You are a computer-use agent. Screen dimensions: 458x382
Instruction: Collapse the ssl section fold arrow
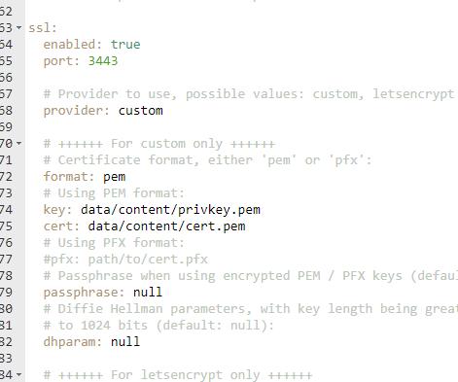point(19,28)
